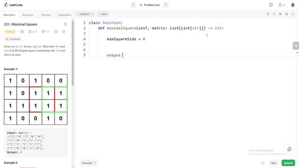Click the circle icon beside problem title

(65, 24)
